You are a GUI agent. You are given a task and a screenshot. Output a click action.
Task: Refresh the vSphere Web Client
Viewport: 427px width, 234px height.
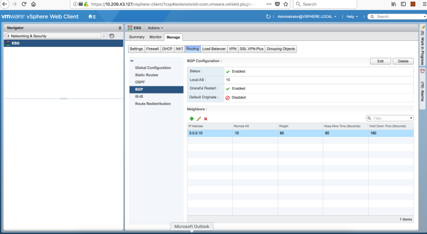(268, 17)
